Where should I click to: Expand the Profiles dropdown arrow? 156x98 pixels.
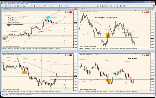click(x=7, y=6)
